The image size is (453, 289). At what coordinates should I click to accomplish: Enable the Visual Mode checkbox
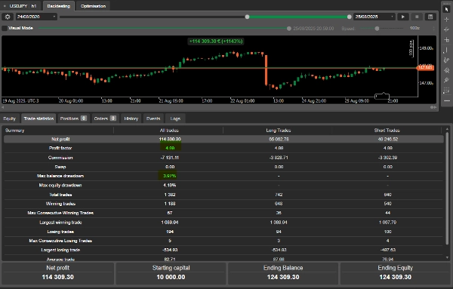[x=5, y=28]
